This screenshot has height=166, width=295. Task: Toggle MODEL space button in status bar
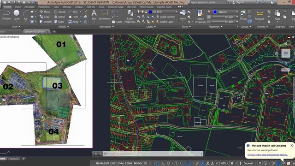coord(138,163)
